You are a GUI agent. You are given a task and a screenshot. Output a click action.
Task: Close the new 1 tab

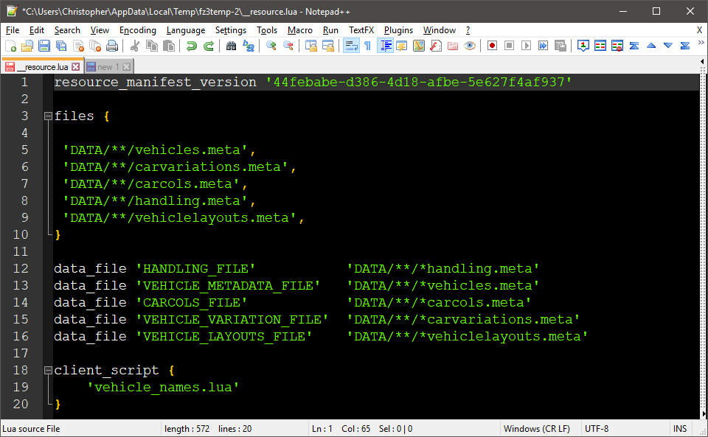[126, 67]
